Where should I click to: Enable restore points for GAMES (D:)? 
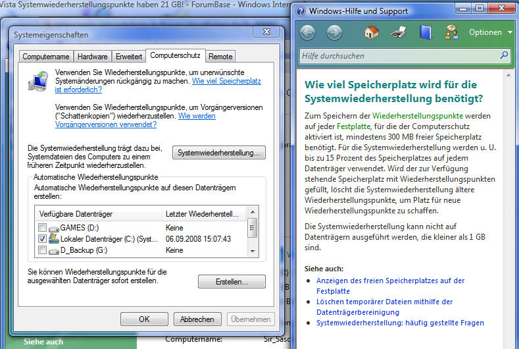(42, 227)
